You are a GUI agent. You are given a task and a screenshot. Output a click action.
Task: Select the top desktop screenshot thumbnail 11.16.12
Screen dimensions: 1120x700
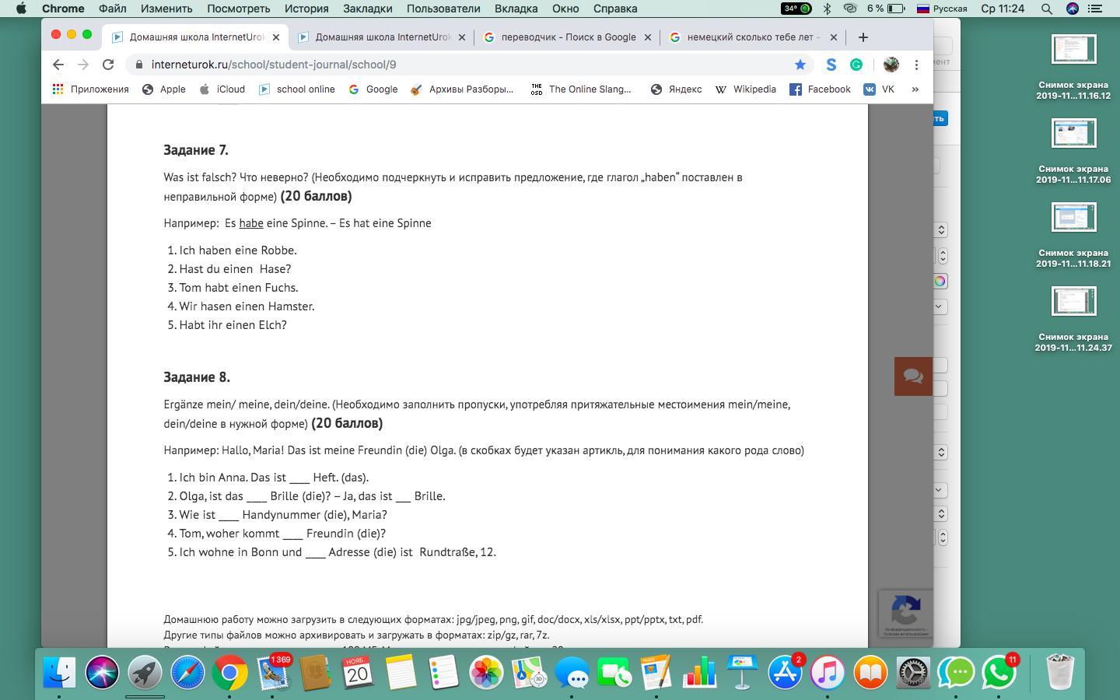1073,50
